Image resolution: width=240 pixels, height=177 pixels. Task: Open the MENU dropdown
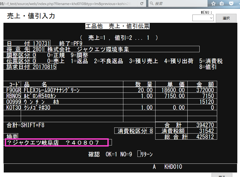(x=203, y=18)
